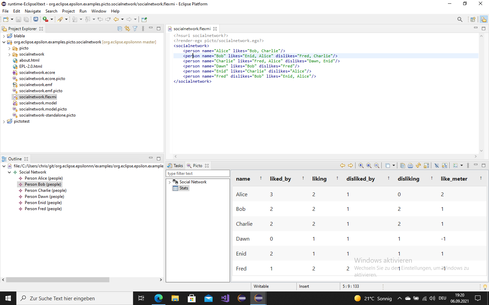Click the Outline horizontal scrollbar thumb
The height and width of the screenshot is (305, 489).
click(x=58, y=280)
